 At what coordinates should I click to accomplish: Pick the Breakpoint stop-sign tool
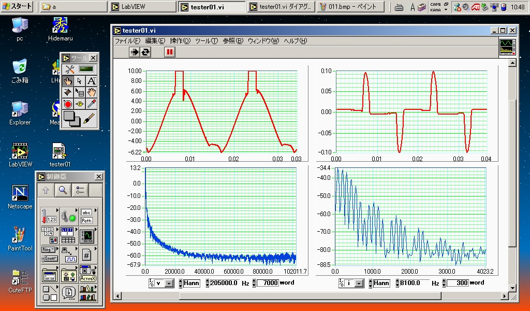pos(68,104)
